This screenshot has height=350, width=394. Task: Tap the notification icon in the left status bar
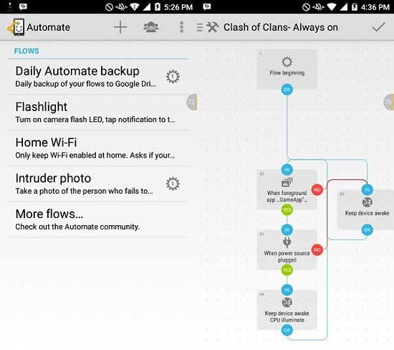23,6
